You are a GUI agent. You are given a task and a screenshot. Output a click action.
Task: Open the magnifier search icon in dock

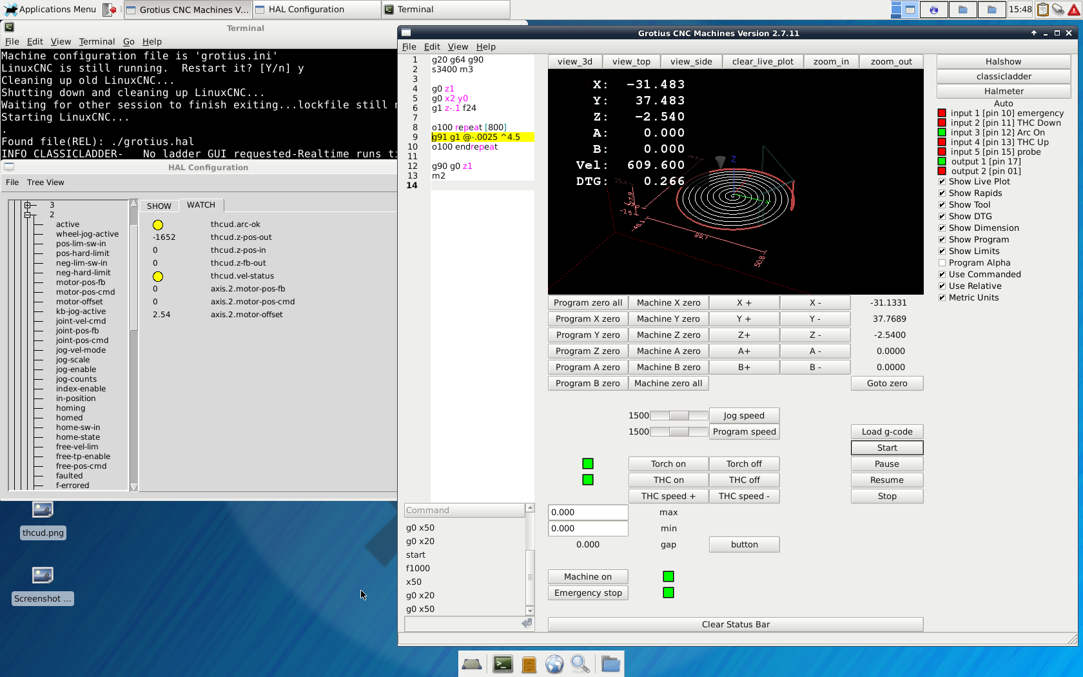pos(580,663)
